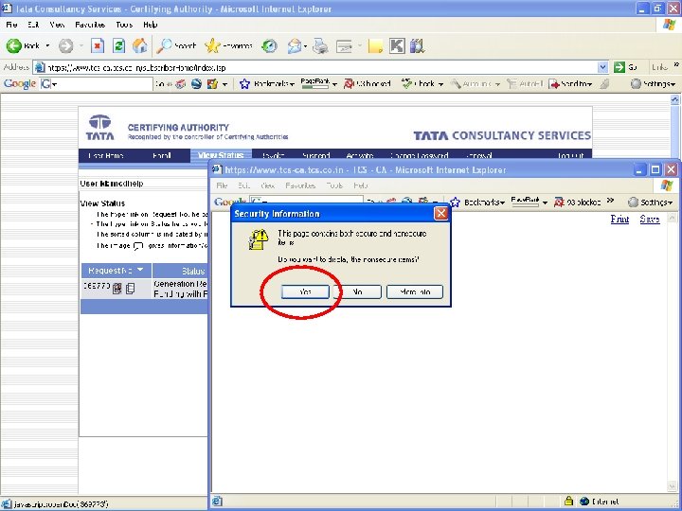
Task: Open the Back button history dropdown arrow
Action: coord(47,45)
